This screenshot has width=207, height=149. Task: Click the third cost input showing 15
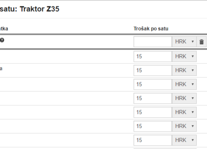[x=153, y=84]
